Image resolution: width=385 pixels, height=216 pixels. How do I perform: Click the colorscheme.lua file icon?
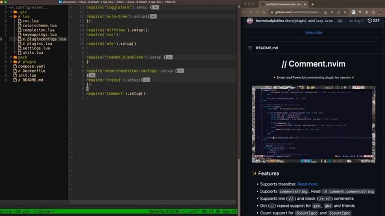[20, 25]
